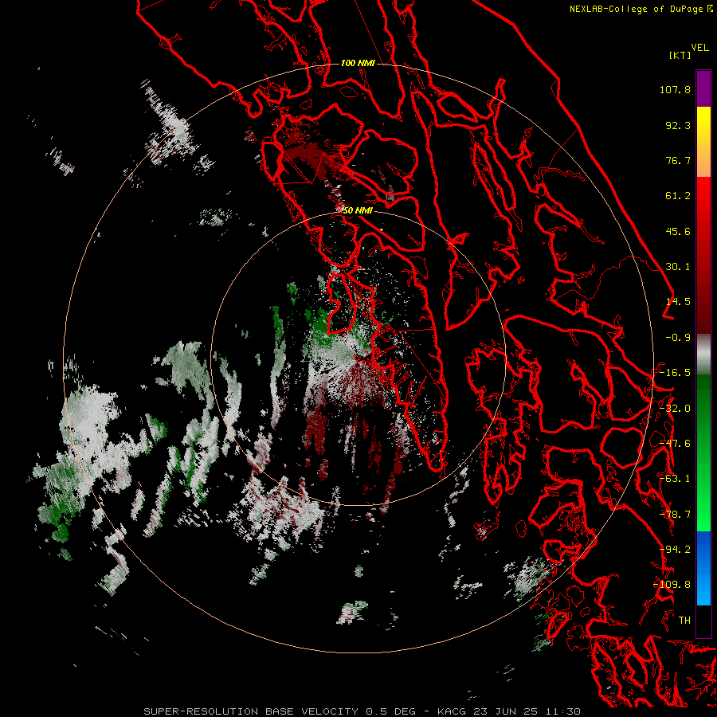Click the -16.5 legend value
Screen dimensions: 717x717
coord(675,373)
